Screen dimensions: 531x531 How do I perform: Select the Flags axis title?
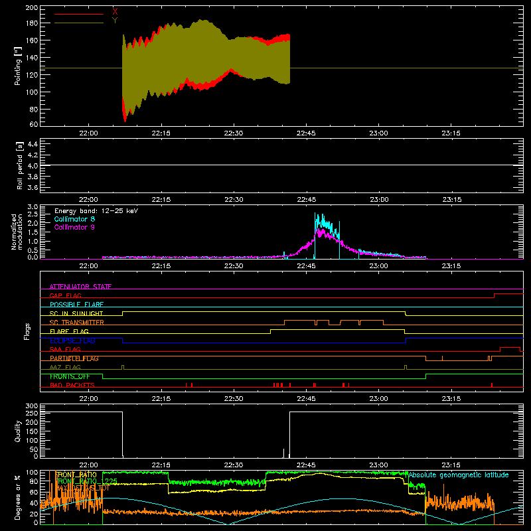click(27, 331)
